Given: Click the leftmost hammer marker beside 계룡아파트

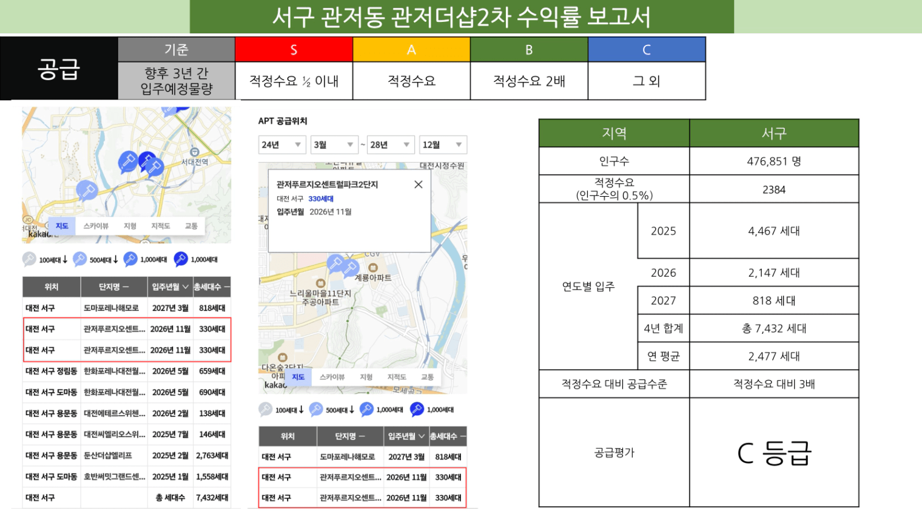Looking at the screenshot, I should click(x=335, y=263).
